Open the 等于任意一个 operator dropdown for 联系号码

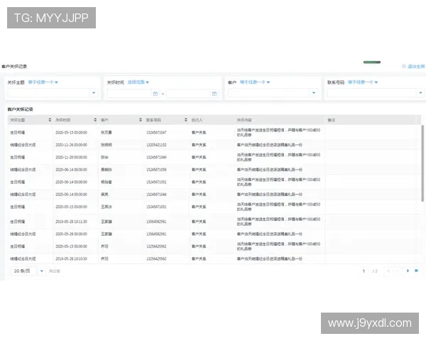pos(362,82)
